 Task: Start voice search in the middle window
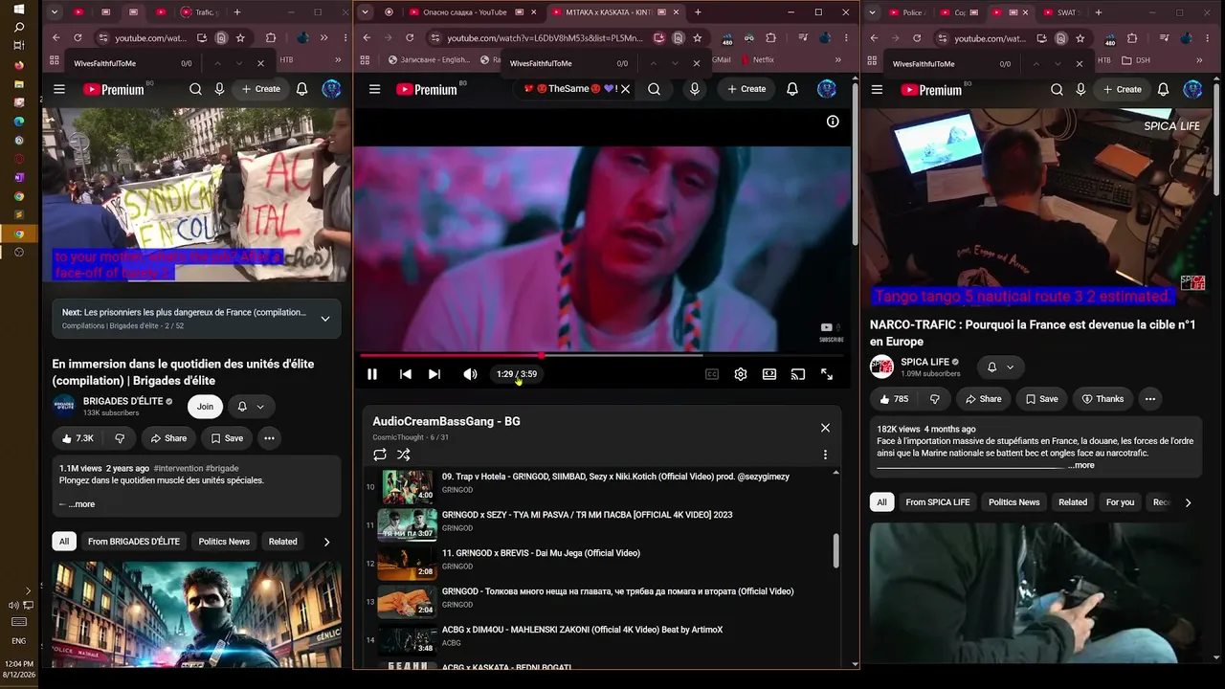pos(695,89)
